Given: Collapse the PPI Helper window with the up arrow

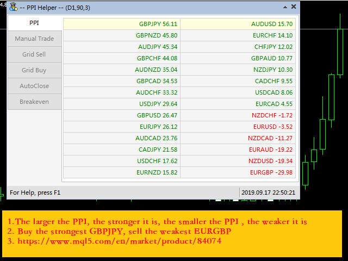Looking at the screenshot, I should coord(285,7).
